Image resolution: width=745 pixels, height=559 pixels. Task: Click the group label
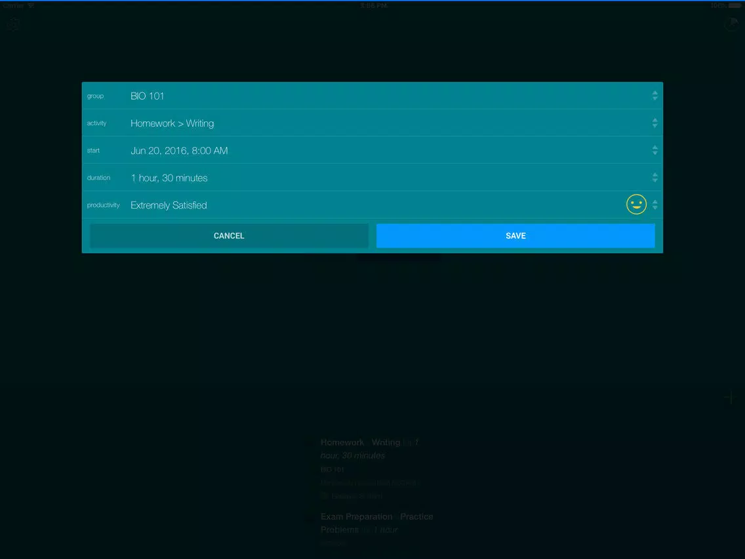point(95,96)
